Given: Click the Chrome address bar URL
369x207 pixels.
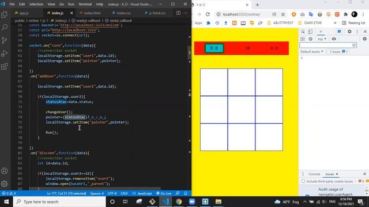Looking at the screenshot, I should pyautogui.click(x=241, y=14).
